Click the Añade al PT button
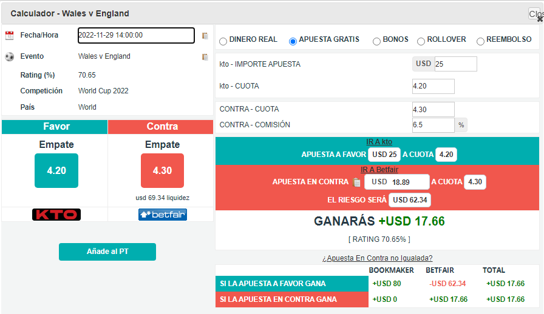The width and height of the screenshot is (544, 314). coord(107,252)
